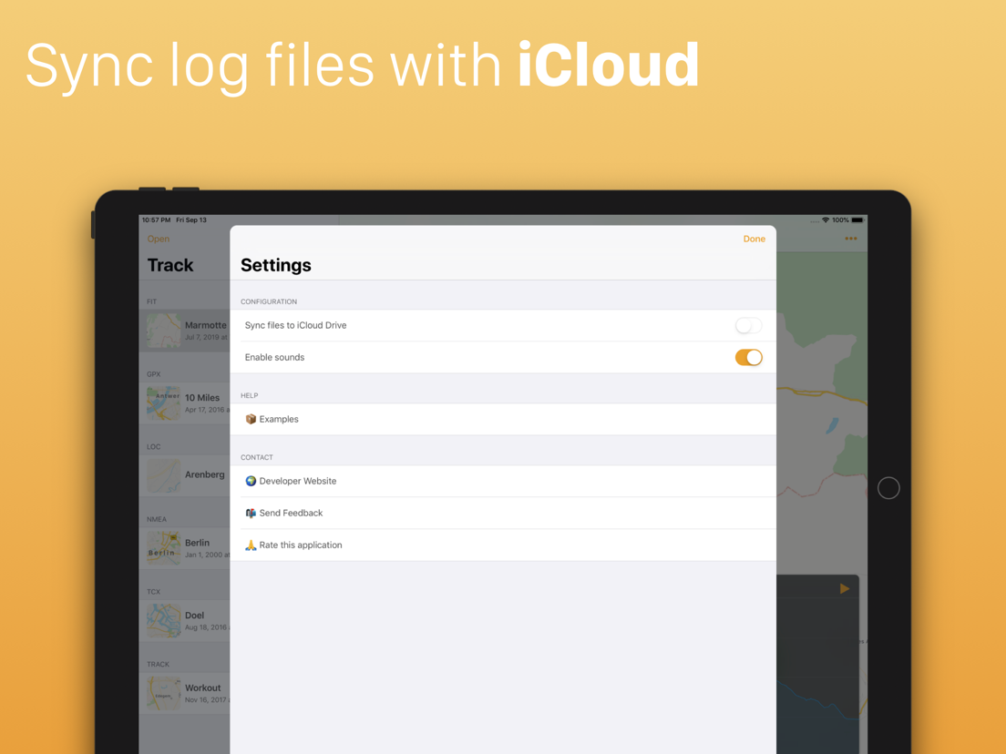This screenshot has width=1006, height=754.
Task: Open the Workout map thumbnail
Action: click(164, 693)
